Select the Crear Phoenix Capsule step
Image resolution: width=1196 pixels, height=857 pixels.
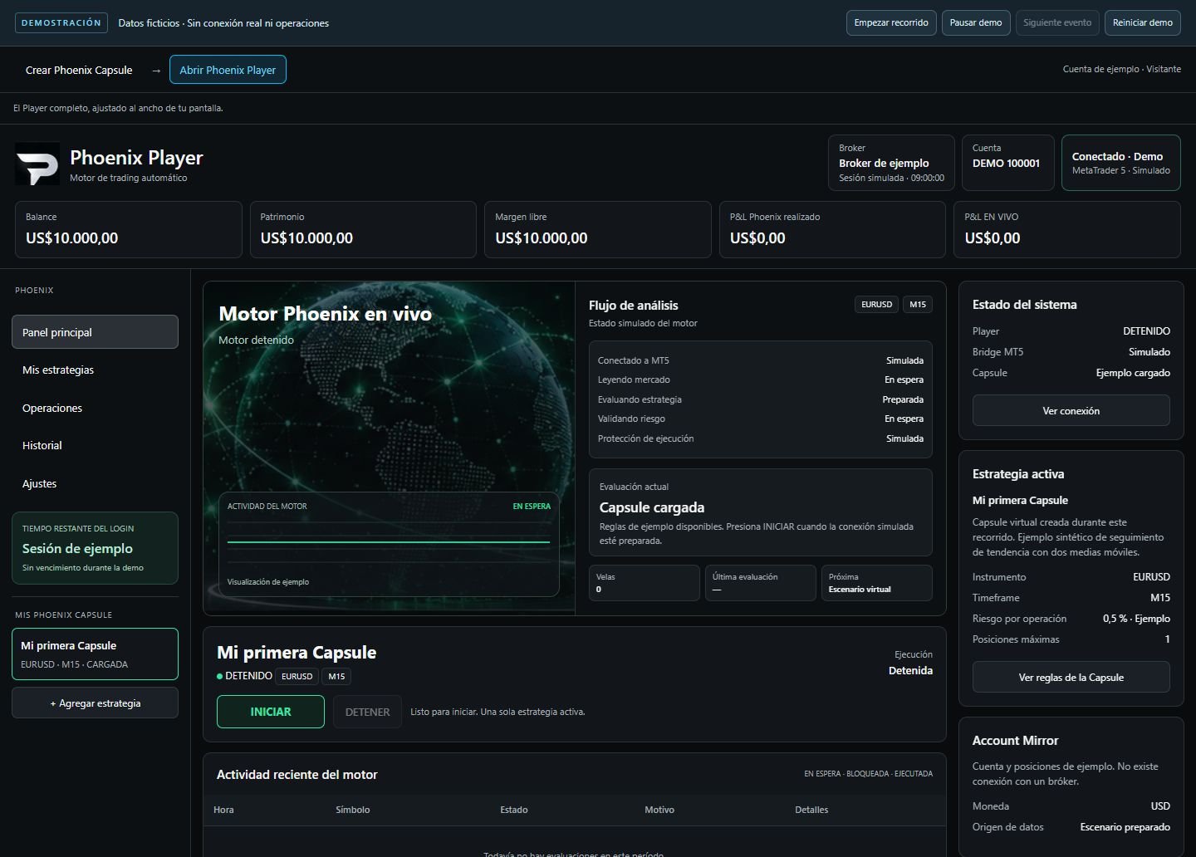(x=79, y=70)
